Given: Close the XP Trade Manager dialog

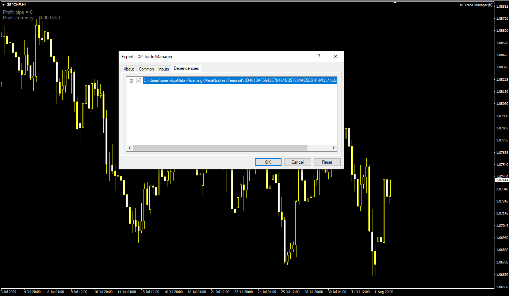Looking at the screenshot, I should 335,56.
